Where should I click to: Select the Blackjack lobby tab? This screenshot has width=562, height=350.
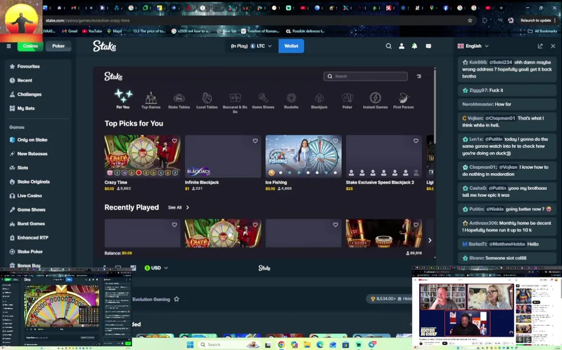(319, 101)
